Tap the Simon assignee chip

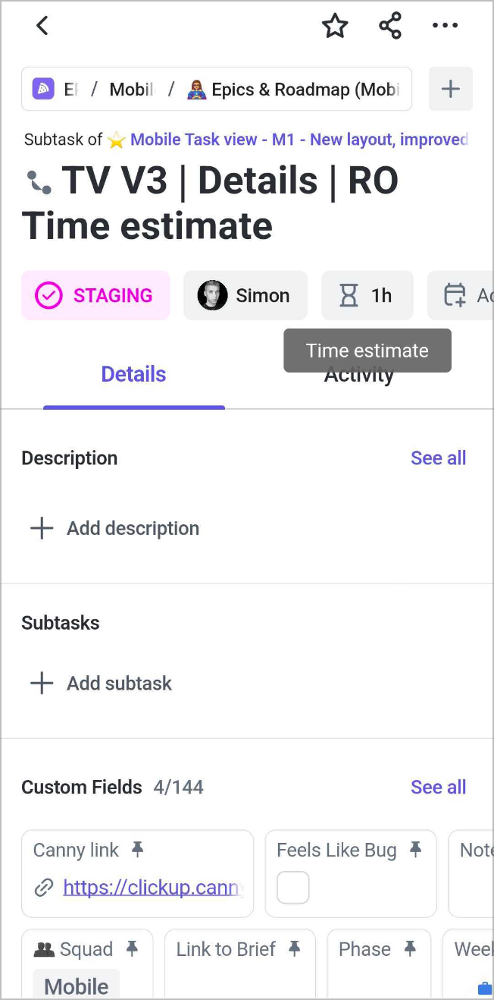tap(245, 295)
